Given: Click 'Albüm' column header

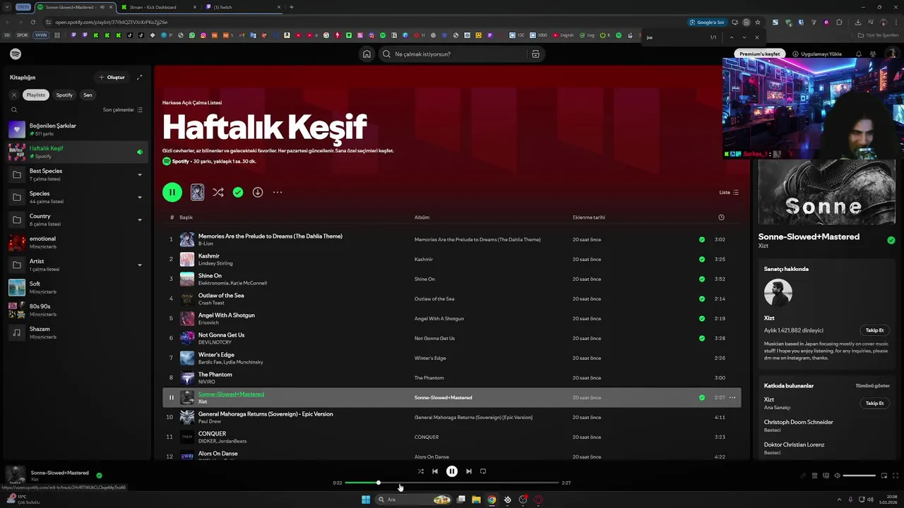Looking at the screenshot, I should click(x=422, y=217).
